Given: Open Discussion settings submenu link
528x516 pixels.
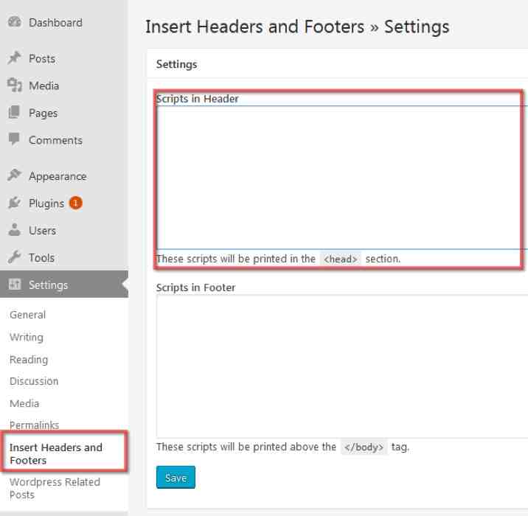Looking at the screenshot, I should coord(34,381).
